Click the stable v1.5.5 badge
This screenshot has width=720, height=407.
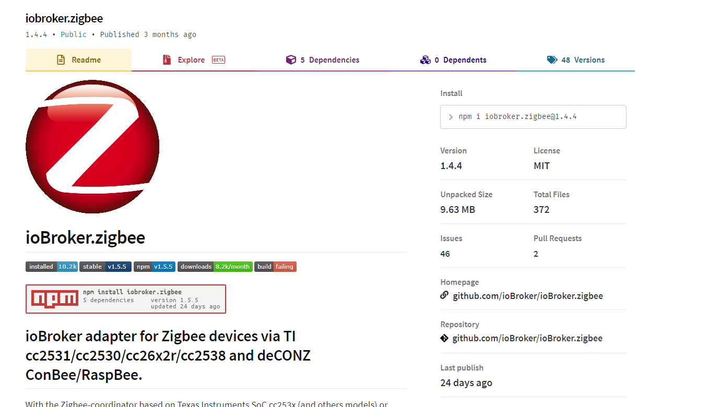coord(105,267)
